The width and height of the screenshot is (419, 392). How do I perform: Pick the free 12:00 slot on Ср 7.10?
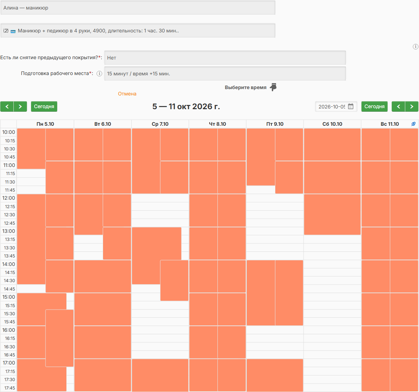click(160, 198)
